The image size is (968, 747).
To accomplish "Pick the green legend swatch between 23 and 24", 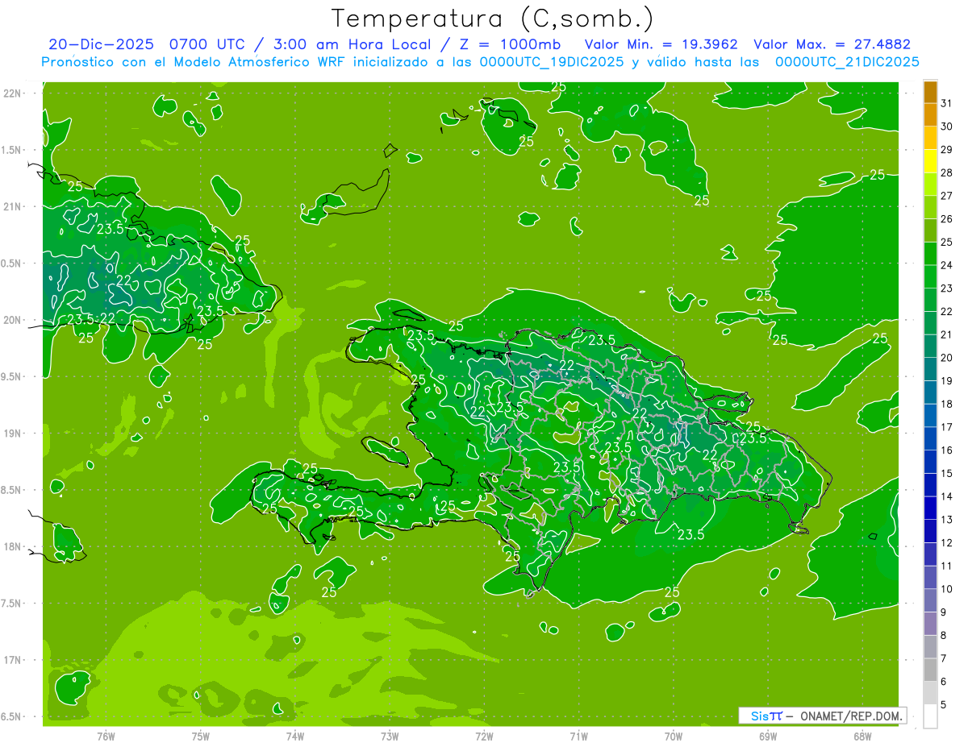I will (x=930, y=277).
